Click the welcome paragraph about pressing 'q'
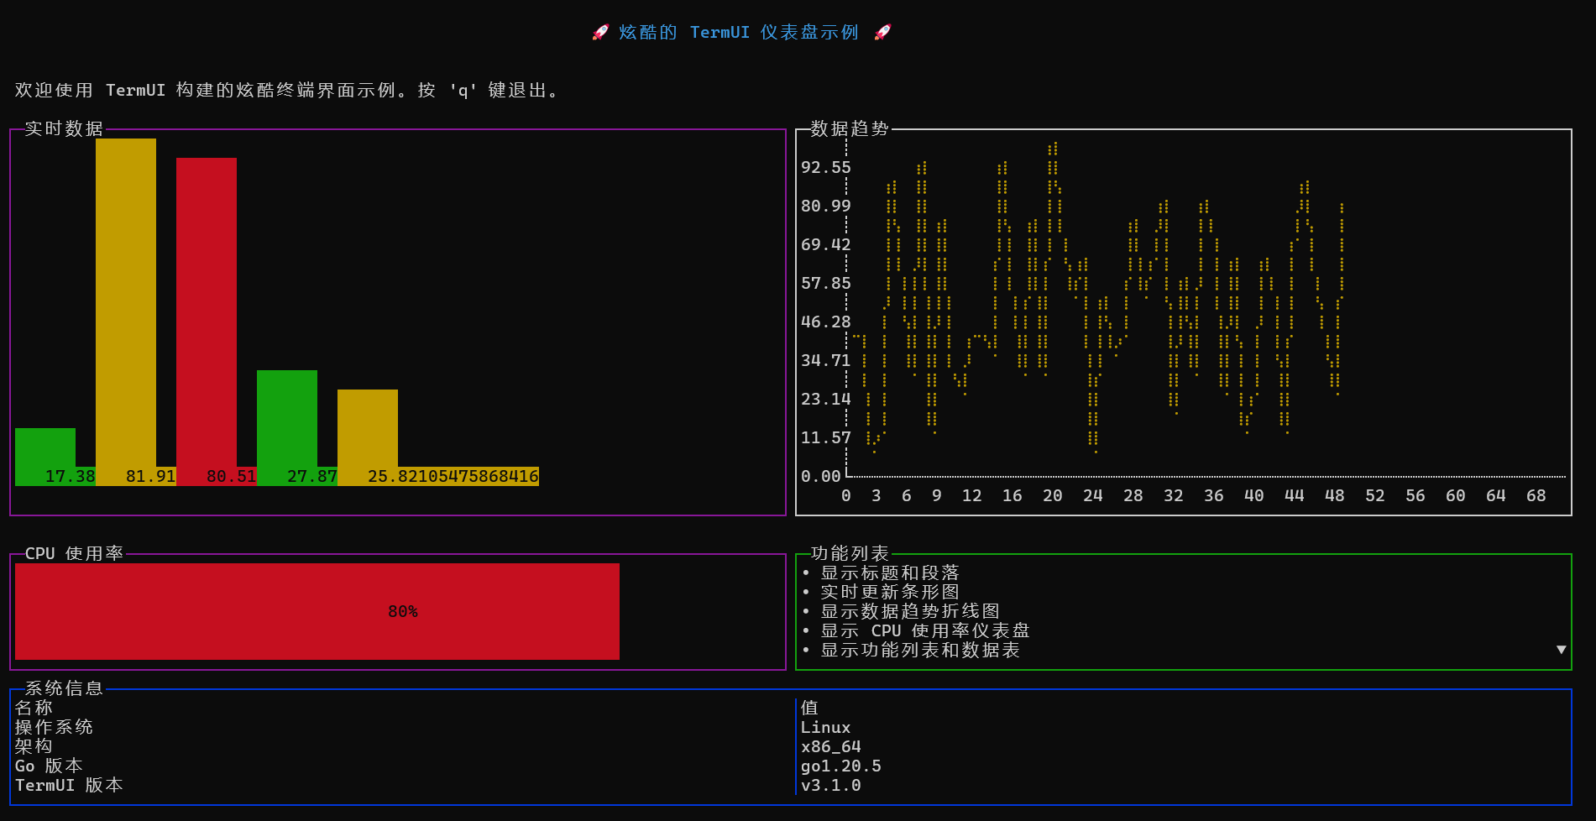Image resolution: width=1596 pixels, height=821 pixels. click(287, 90)
